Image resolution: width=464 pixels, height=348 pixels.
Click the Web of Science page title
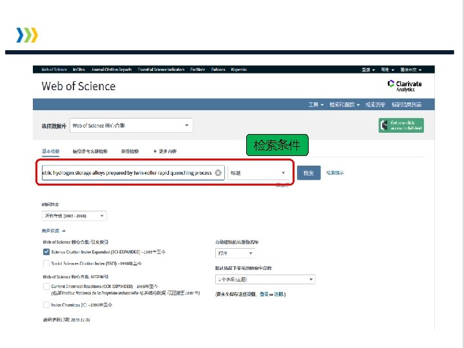[x=79, y=86]
